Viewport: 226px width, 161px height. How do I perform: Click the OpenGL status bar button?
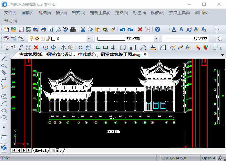pyautogui.click(x=209, y=158)
